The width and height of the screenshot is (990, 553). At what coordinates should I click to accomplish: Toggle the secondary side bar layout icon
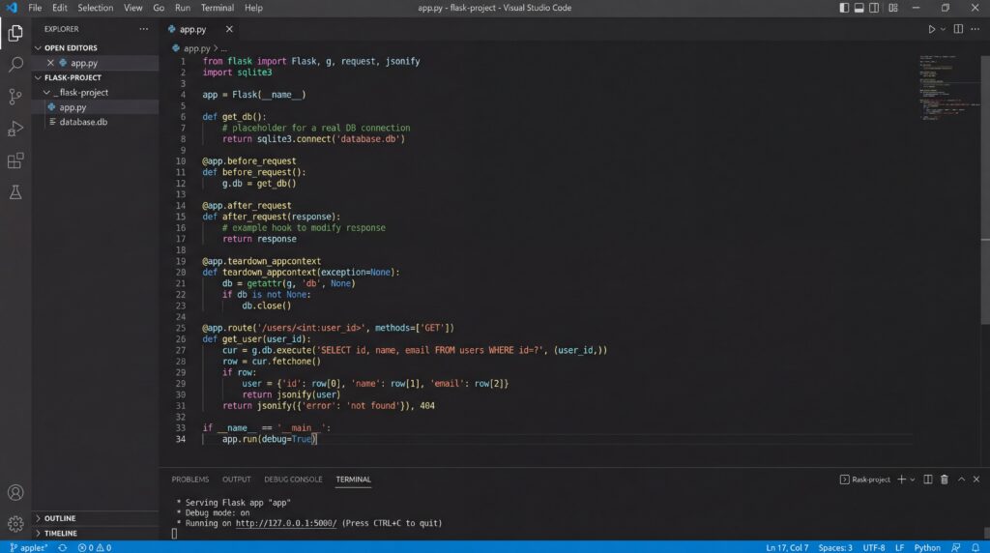874,8
